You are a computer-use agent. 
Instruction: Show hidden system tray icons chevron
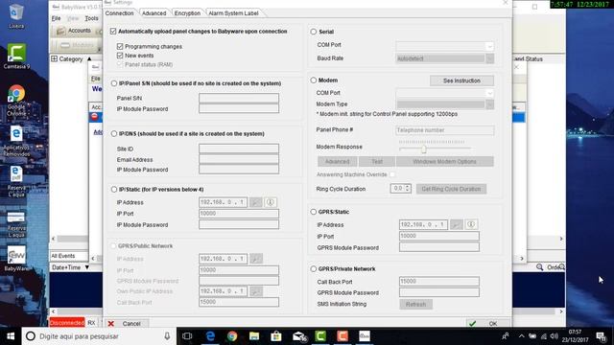521,336
